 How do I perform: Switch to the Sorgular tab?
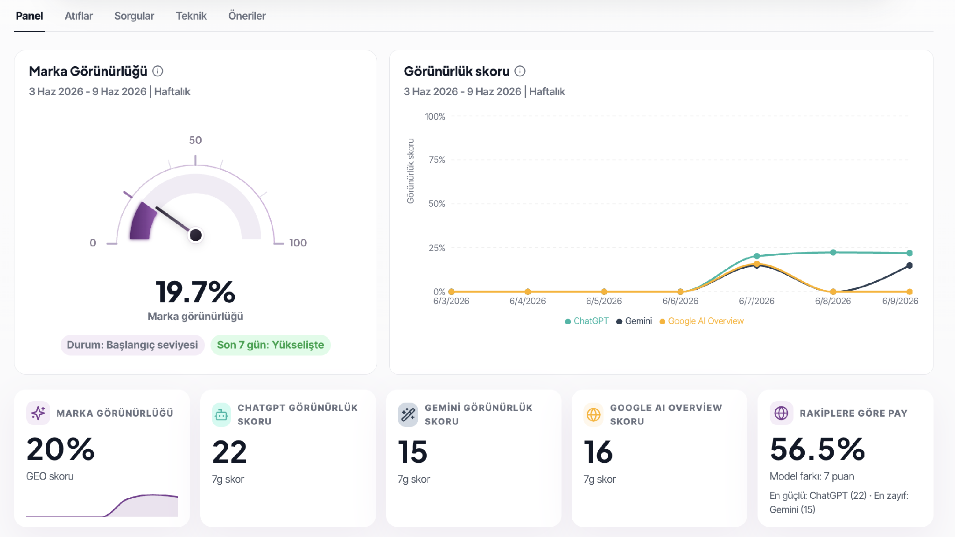click(134, 16)
